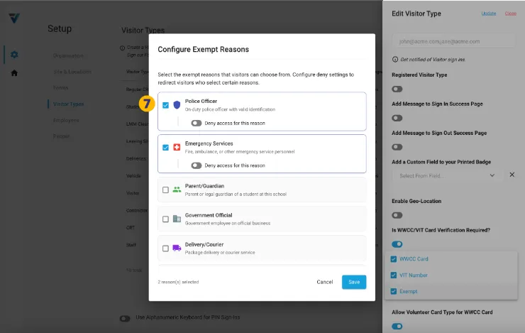525x333 pixels.
Task: Click the Parent/Guardian people icon
Action: (x=177, y=190)
